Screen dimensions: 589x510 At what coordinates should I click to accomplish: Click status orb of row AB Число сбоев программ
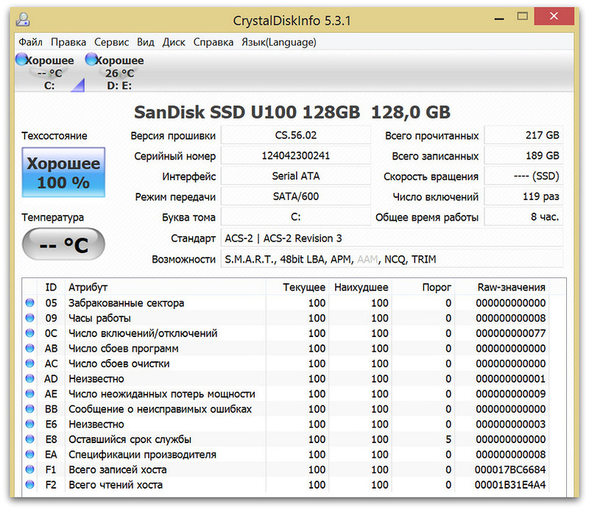pos(29,348)
